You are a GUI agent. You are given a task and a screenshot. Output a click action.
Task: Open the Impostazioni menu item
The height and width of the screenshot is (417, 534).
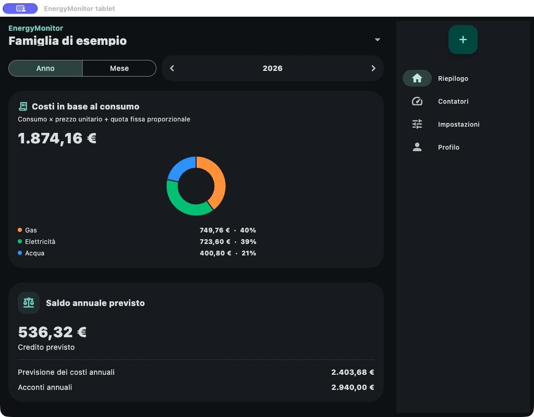[x=458, y=124]
